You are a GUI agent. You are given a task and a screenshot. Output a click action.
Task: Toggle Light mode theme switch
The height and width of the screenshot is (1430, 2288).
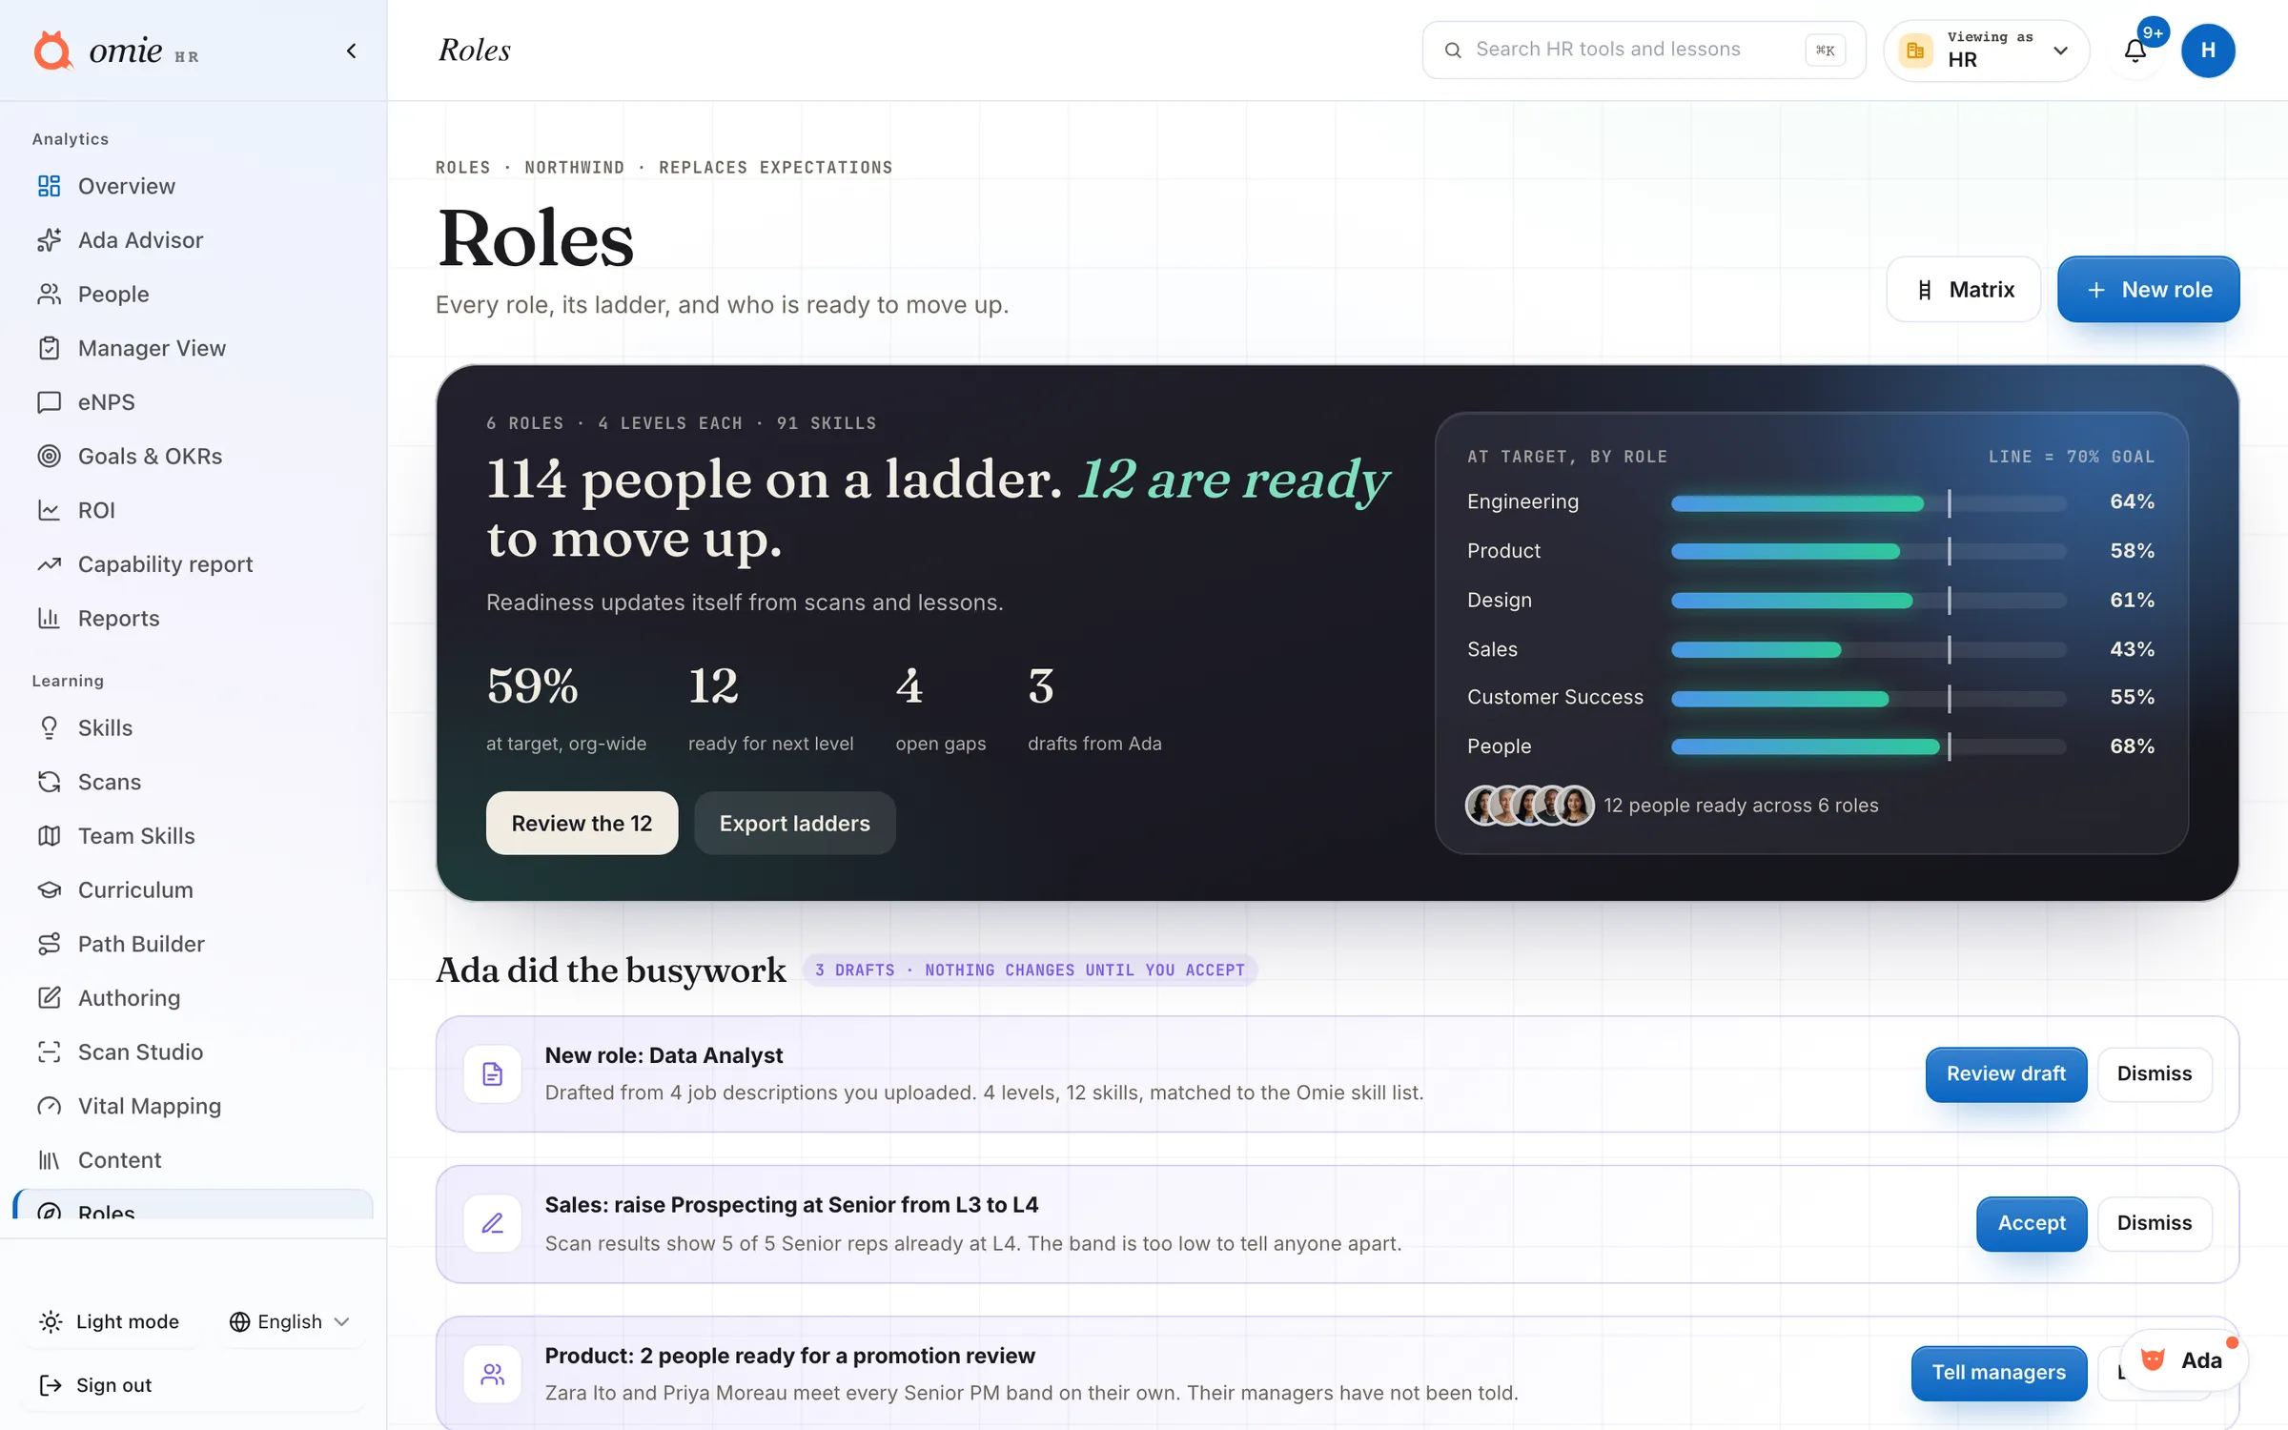(110, 1321)
